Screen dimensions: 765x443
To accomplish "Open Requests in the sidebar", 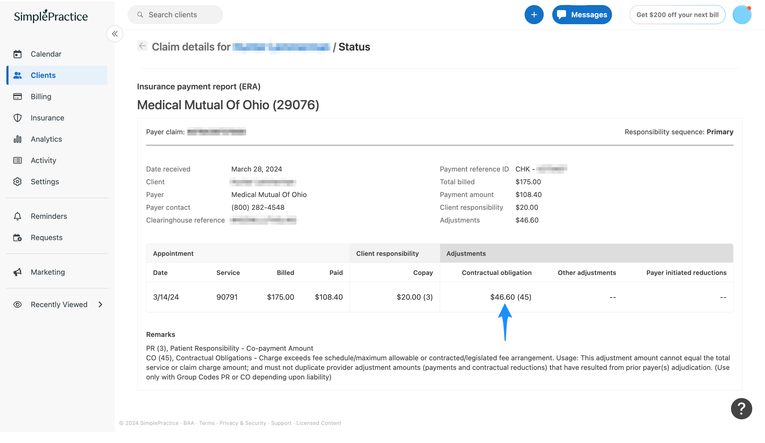I will [x=57, y=238].
